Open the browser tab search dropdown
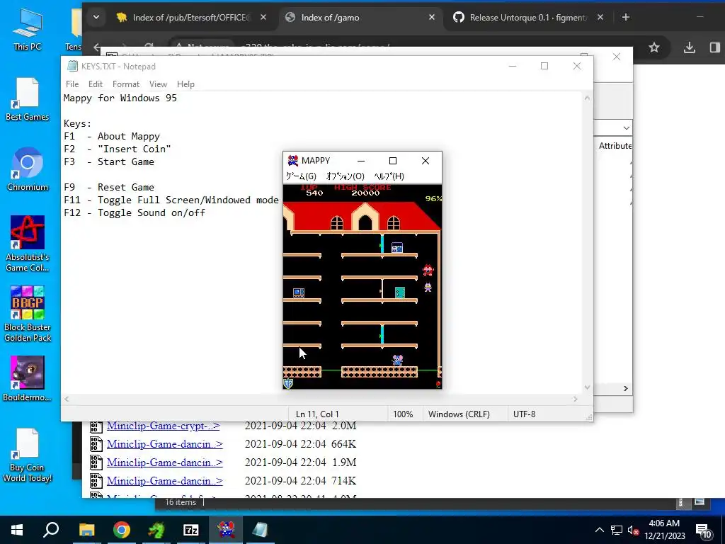 (x=96, y=17)
